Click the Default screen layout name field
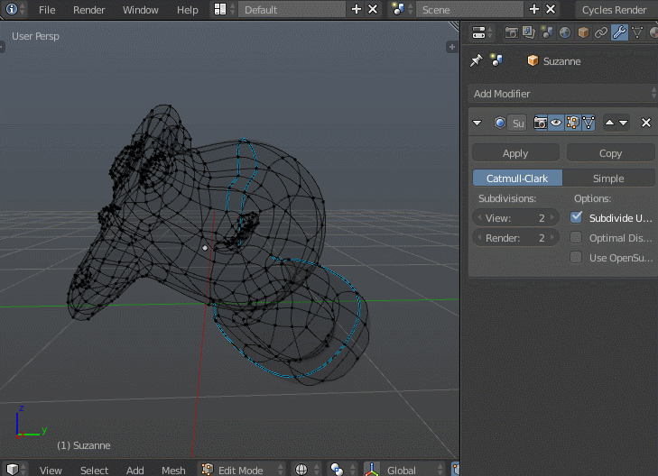 292,9
